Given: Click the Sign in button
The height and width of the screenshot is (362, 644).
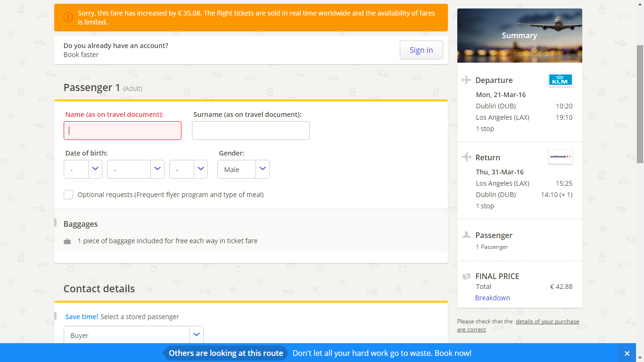Looking at the screenshot, I should (x=421, y=50).
